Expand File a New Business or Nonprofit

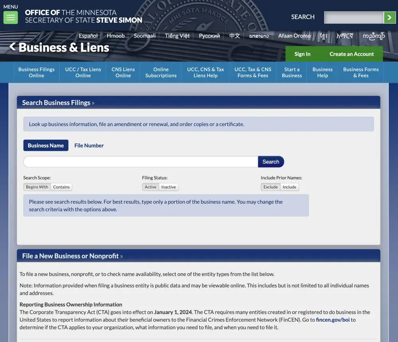point(72,256)
